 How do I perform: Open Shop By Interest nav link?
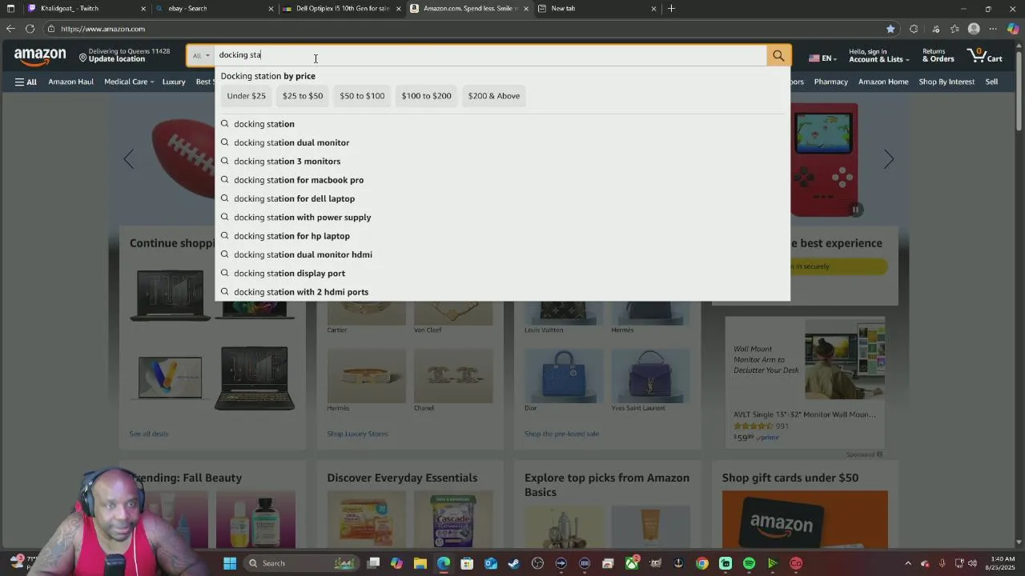pos(947,82)
